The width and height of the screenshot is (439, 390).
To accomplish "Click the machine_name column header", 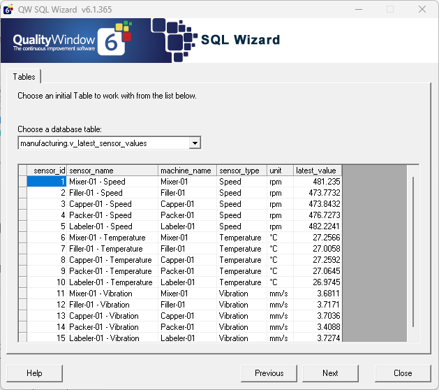I will pyautogui.click(x=187, y=171).
